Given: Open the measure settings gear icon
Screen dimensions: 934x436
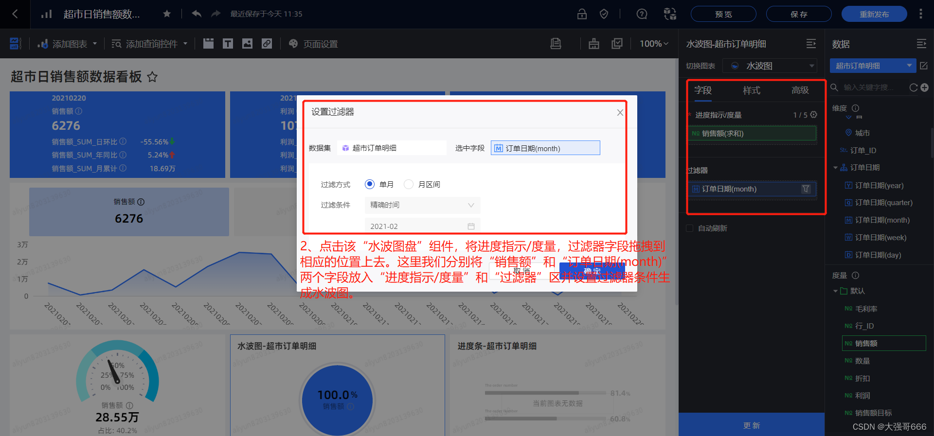Looking at the screenshot, I should point(813,115).
